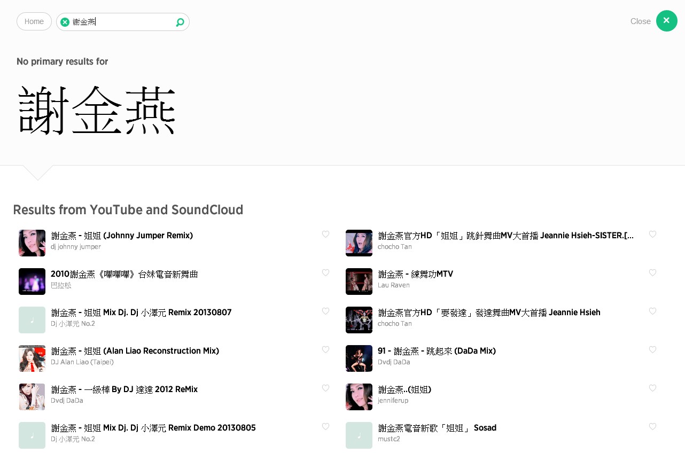The width and height of the screenshot is (685, 453).
Task: Go to Home page
Action: pyautogui.click(x=34, y=21)
